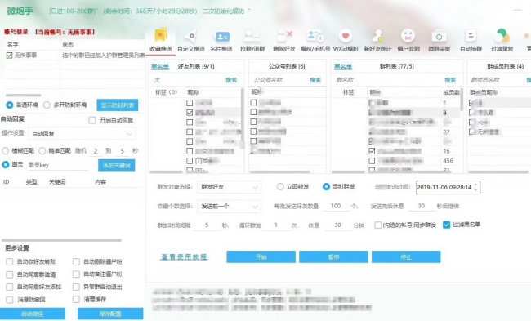
Task: Enable the 自动同意群邀请 checkbox
Action: coord(10,274)
